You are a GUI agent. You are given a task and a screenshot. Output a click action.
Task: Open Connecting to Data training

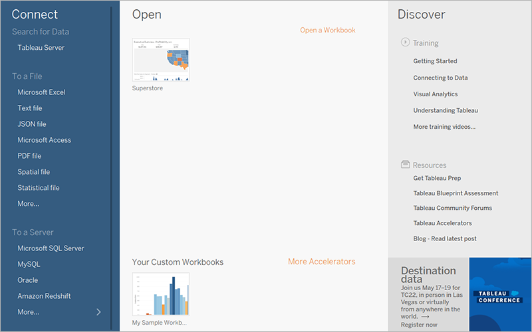coord(440,78)
